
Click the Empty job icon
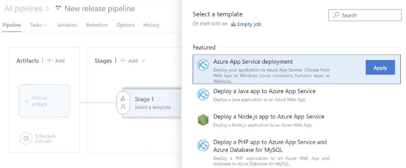pyautogui.click(x=233, y=24)
